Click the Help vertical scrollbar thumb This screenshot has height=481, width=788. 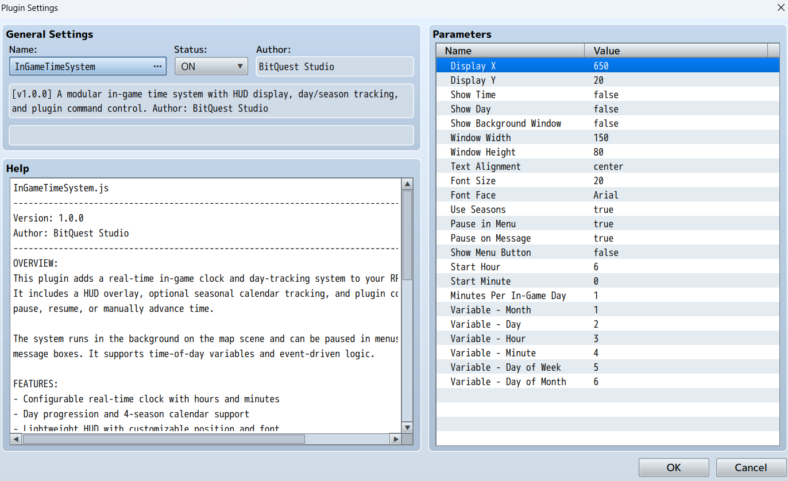point(407,235)
